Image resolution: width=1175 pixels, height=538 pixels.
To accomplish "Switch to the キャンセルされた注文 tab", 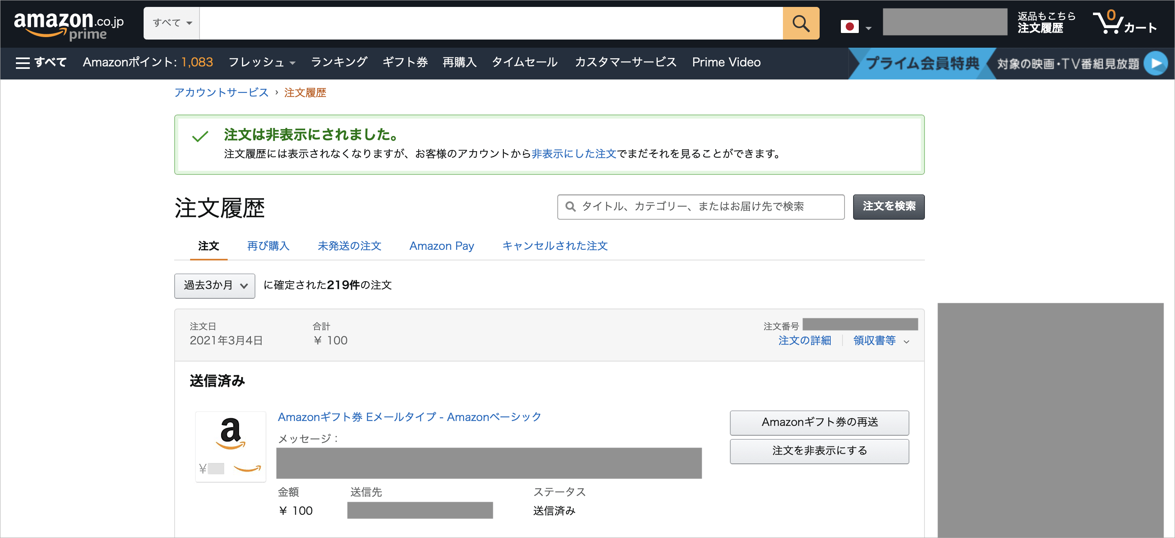I will [555, 246].
